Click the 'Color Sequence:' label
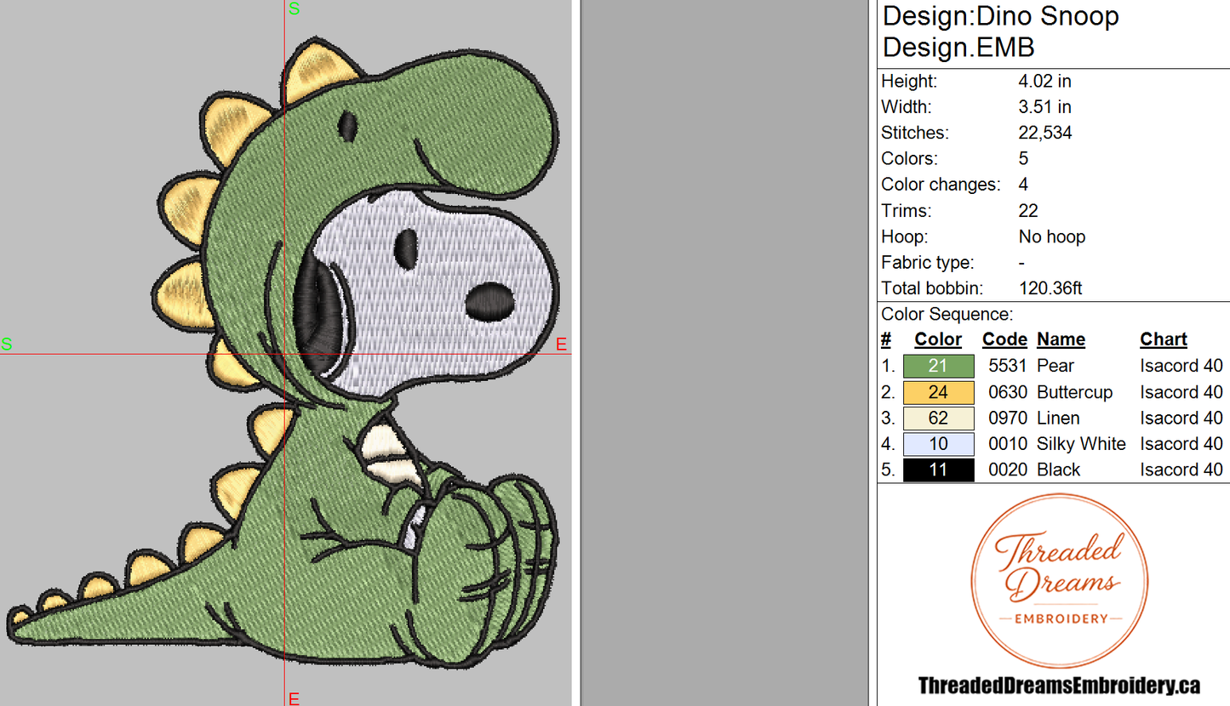Screen dimensions: 1230x706 click(x=947, y=315)
